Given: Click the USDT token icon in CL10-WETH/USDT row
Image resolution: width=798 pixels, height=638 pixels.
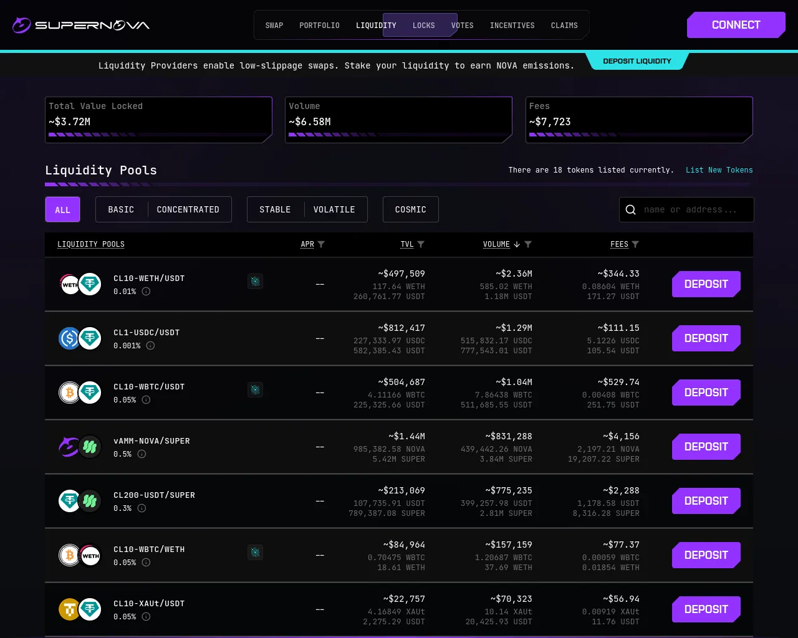Looking at the screenshot, I should 90,284.
